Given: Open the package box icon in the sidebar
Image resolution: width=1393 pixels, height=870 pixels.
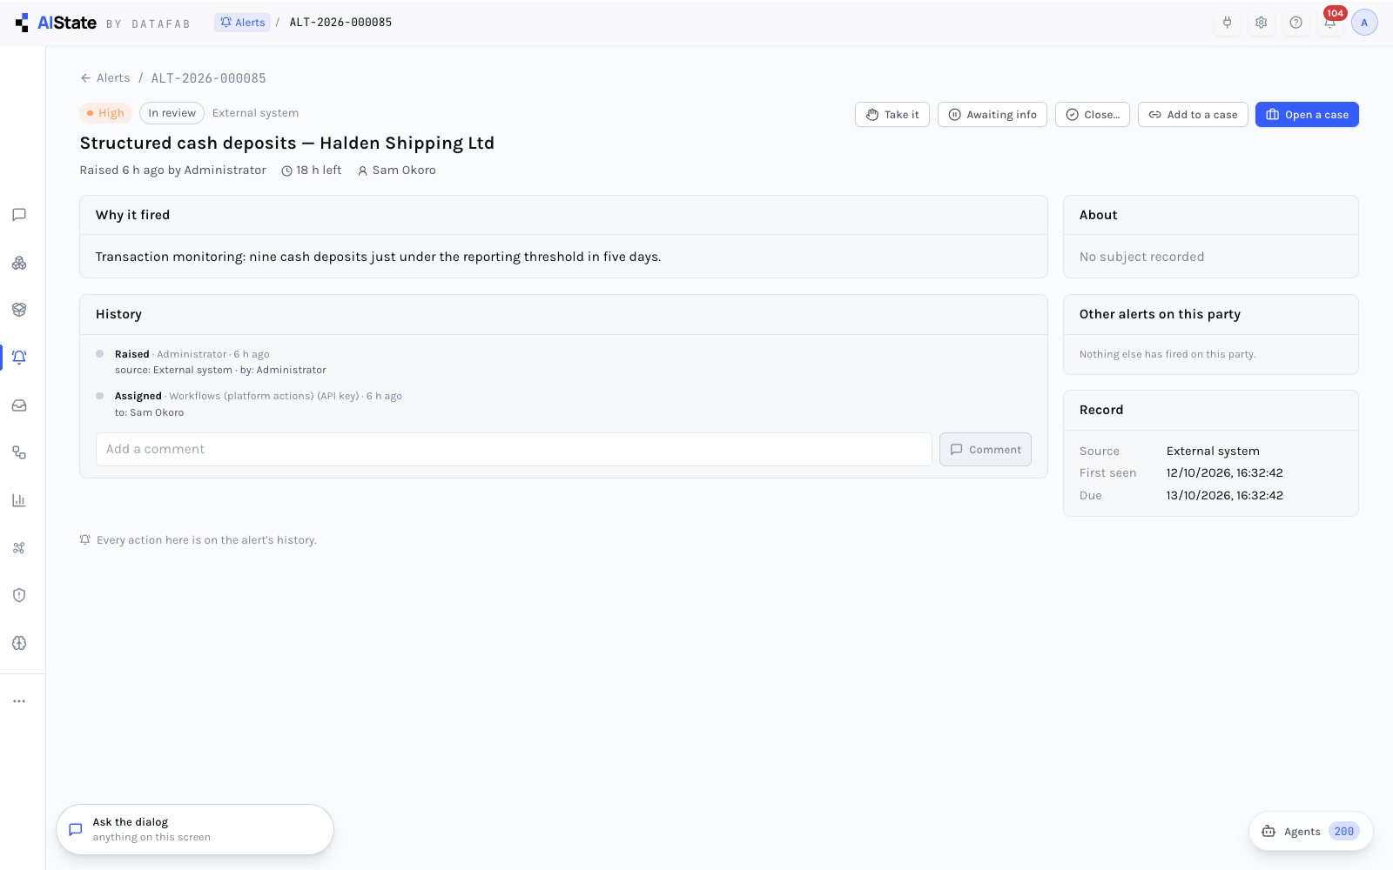Looking at the screenshot, I should [19, 310].
